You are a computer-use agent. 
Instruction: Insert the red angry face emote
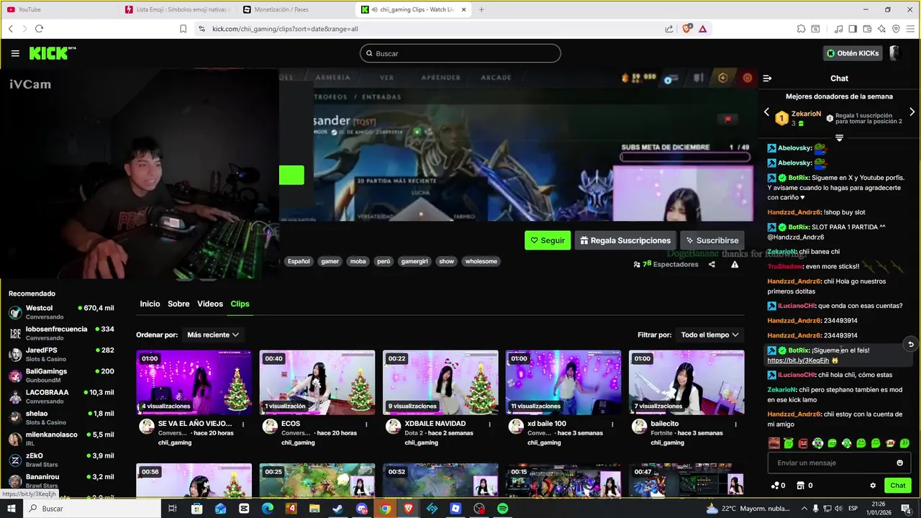[x=803, y=443]
